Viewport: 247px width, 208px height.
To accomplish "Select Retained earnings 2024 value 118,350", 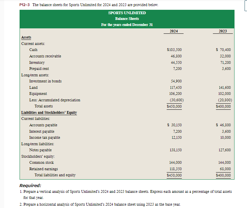I will click(176, 169).
